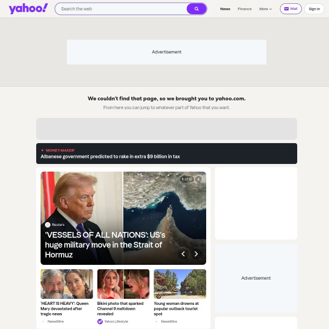Screen dimensions: 329x329
Task: Open the News section
Action: pyautogui.click(x=225, y=9)
